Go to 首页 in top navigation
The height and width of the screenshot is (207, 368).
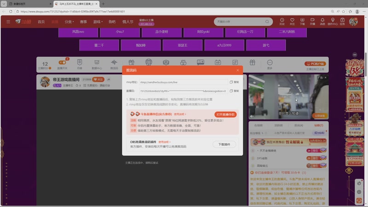pyautogui.click(x=41, y=22)
